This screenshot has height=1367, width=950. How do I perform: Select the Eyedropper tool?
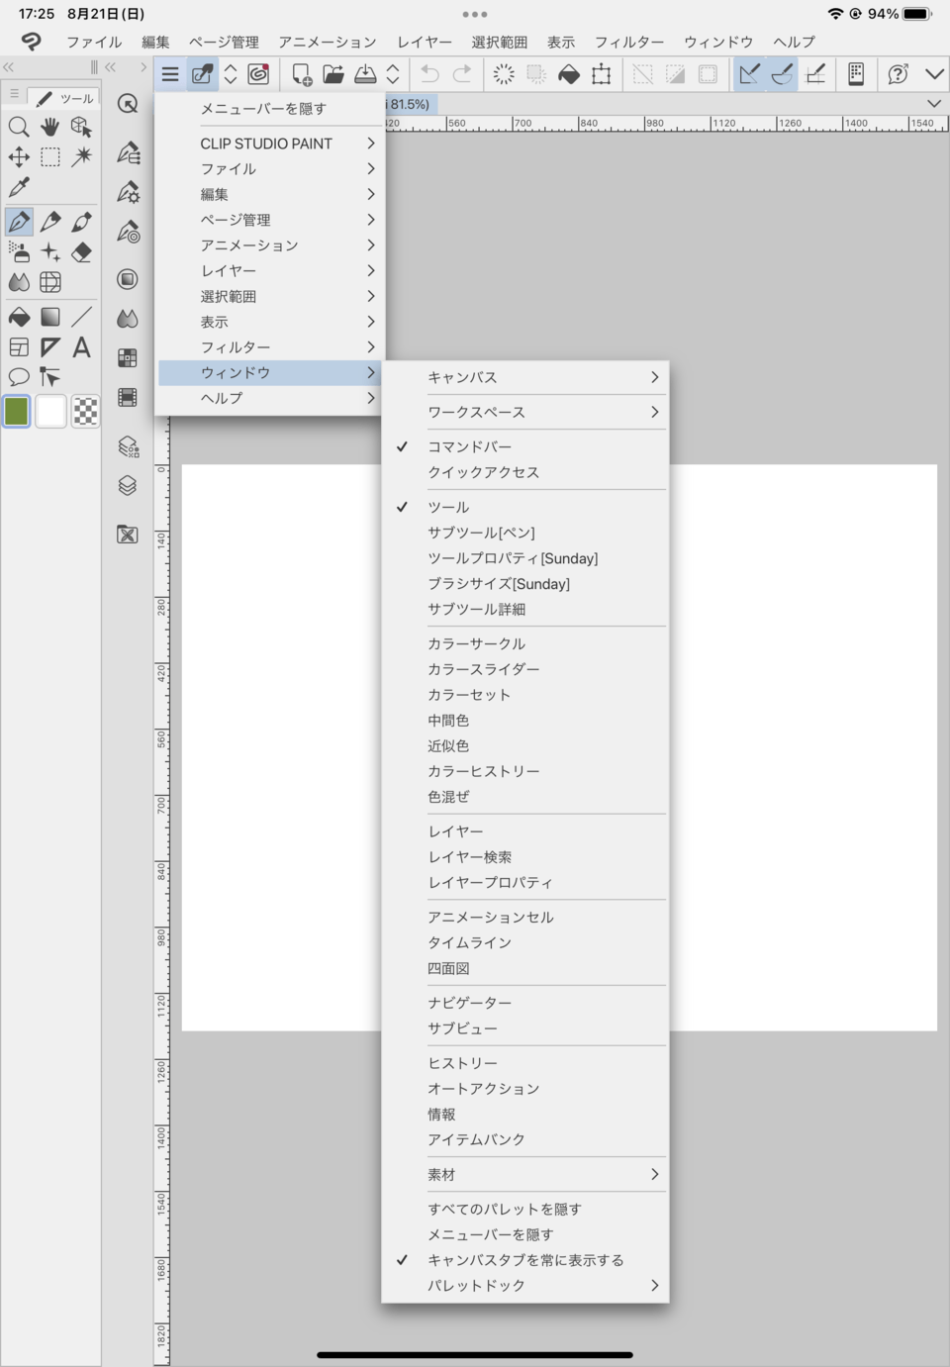click(19, 187)
